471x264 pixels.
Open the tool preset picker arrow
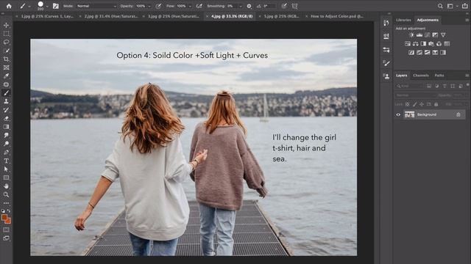tap(29, 6)
